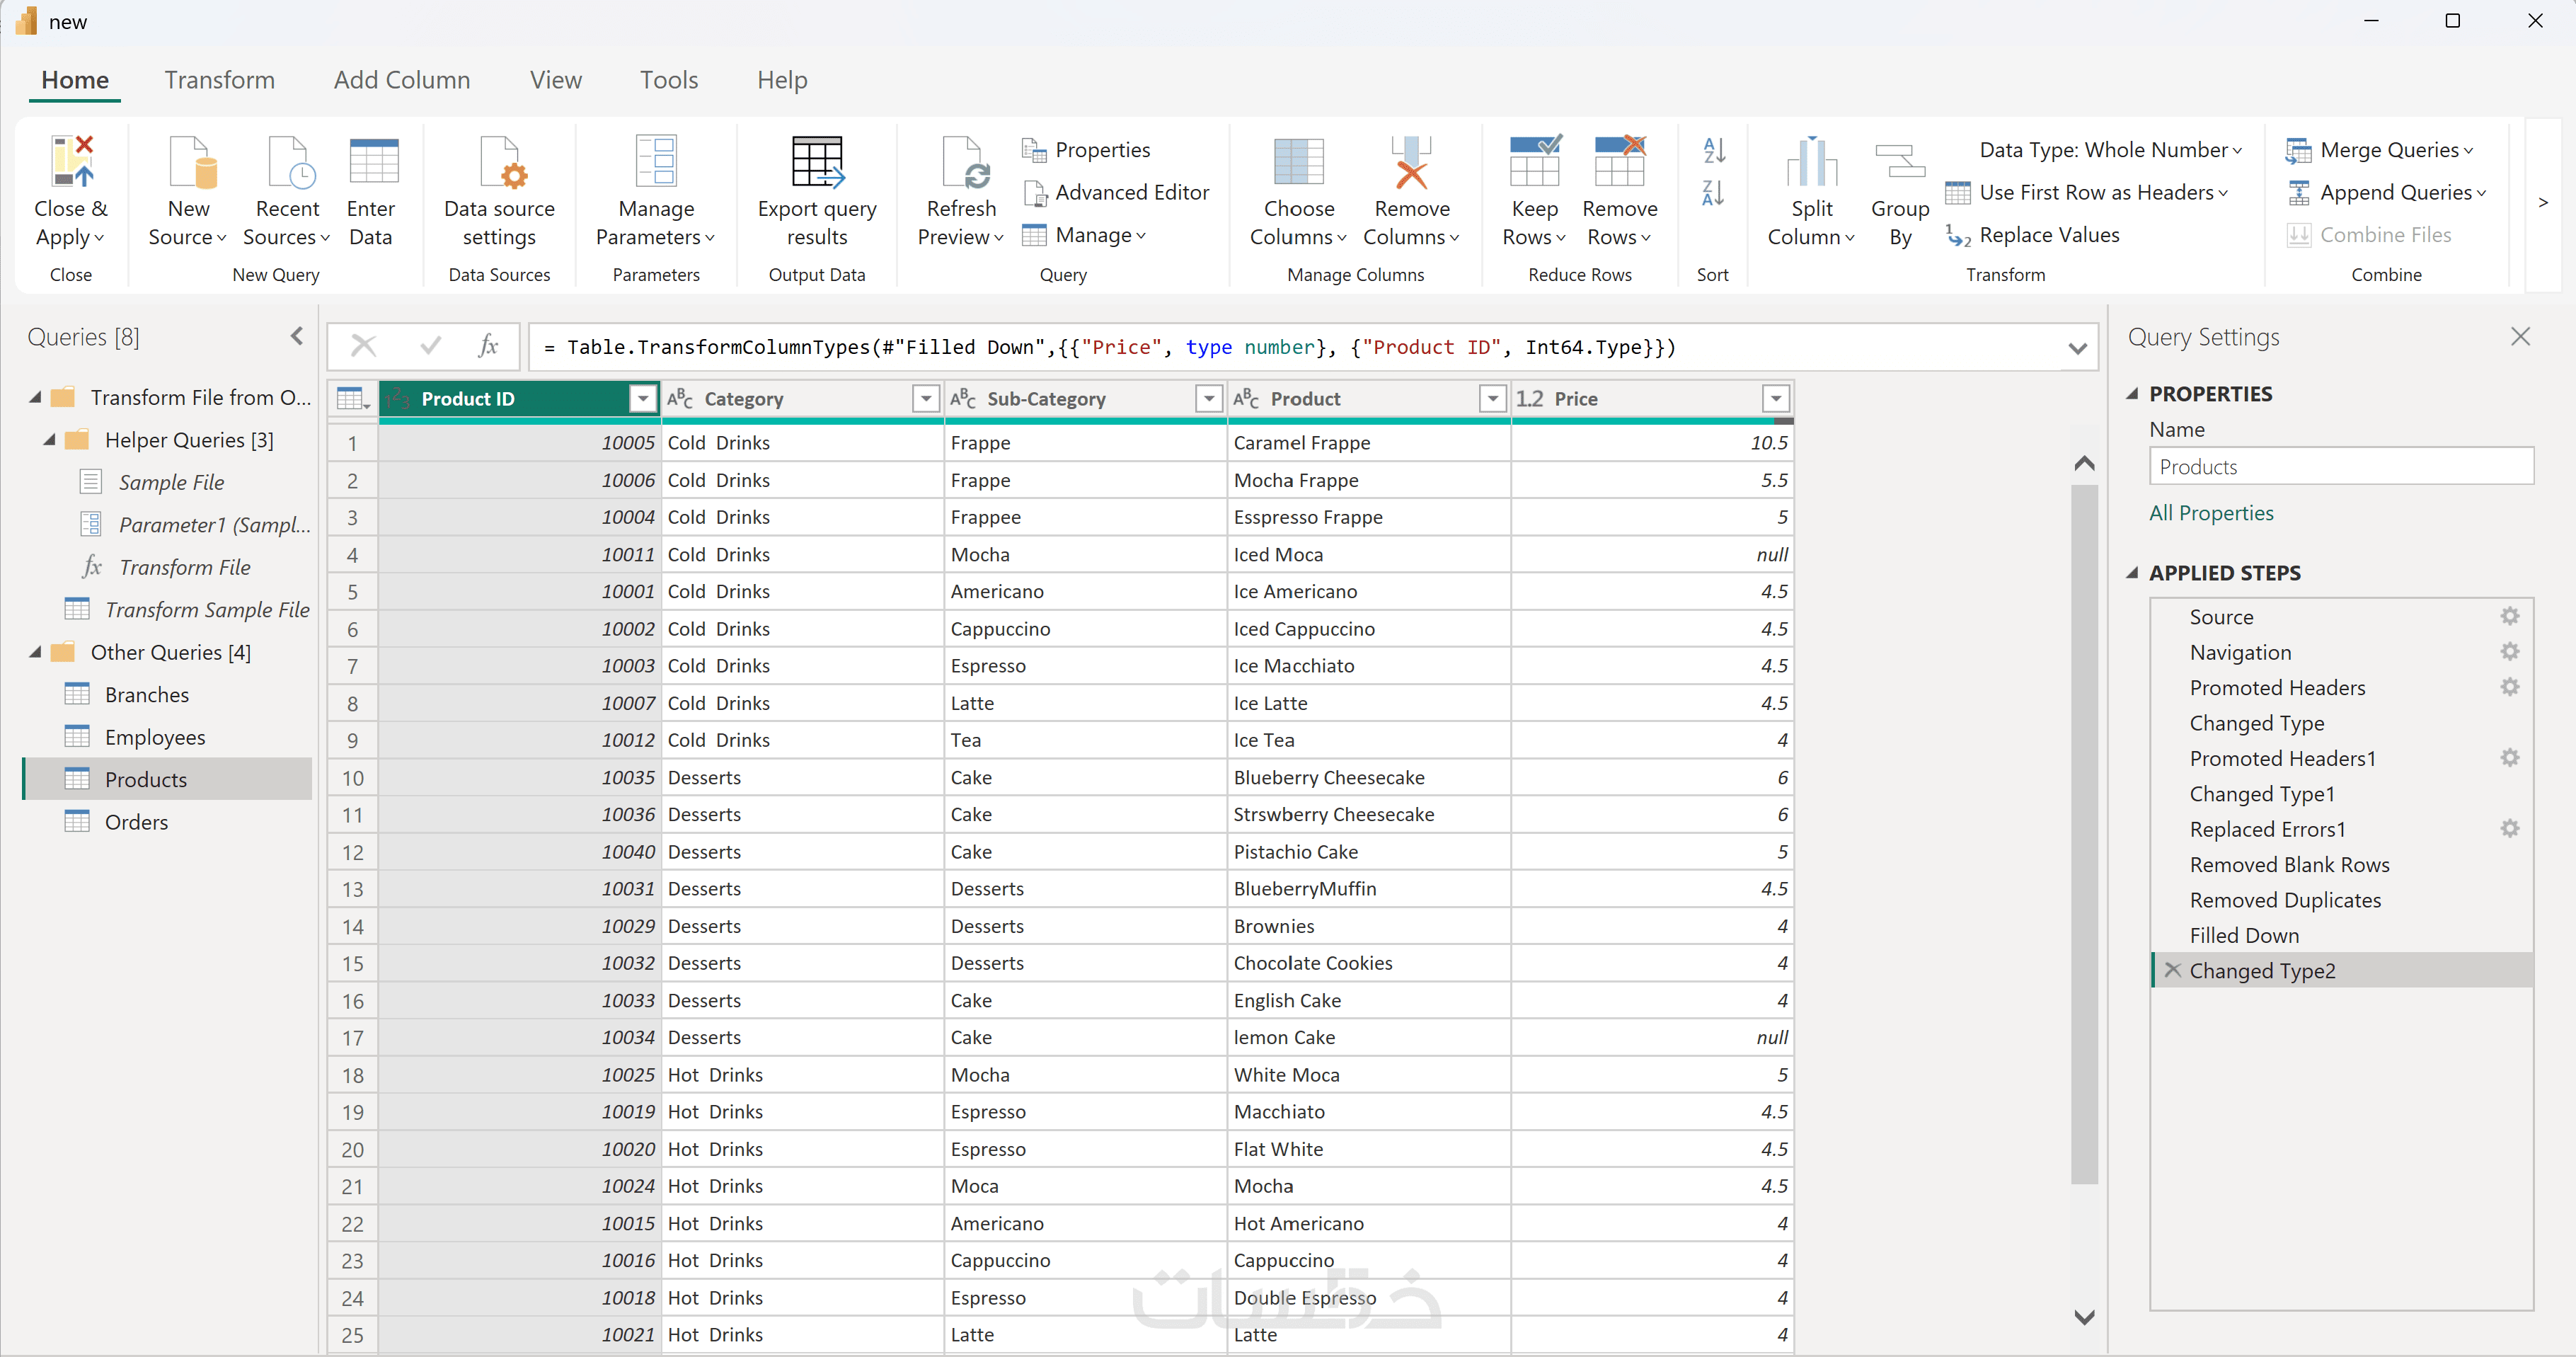Cancel formula edit with the X button
This screenshot has height=1357, width=2576.
tap(364, 346)
